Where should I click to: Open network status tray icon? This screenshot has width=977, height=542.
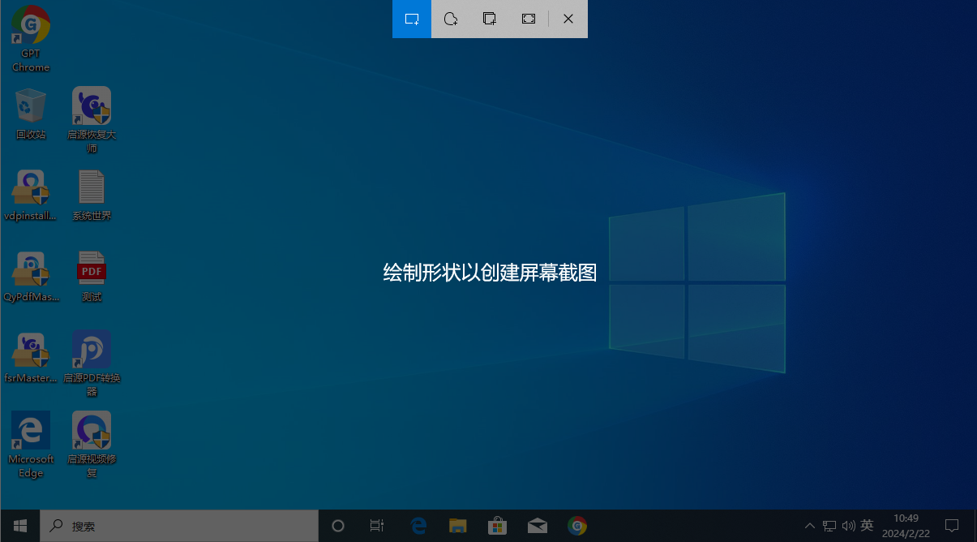click(x=829, y=526)
